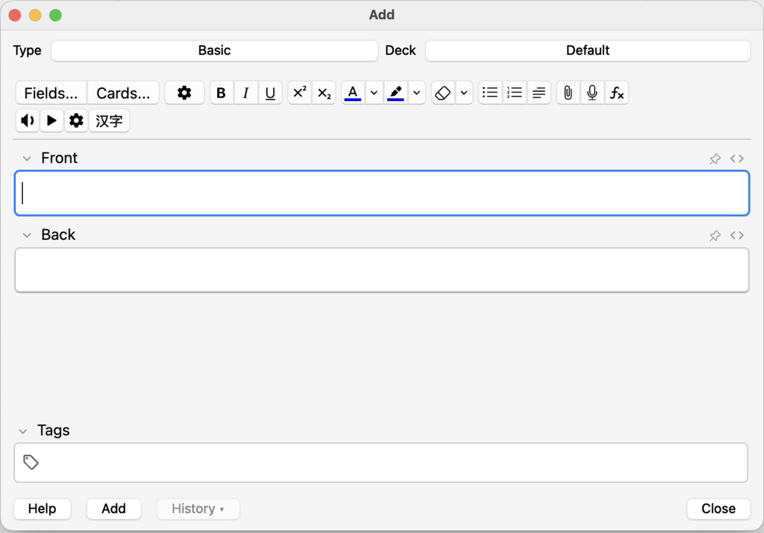This screenshot has width=764, height=533.
Task: Click into the Front text field
Action: [382, 193]
